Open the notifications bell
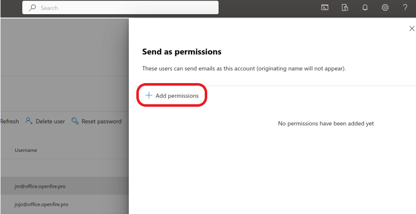This screenshot has height=214, width=416. [x=365, y=8]
